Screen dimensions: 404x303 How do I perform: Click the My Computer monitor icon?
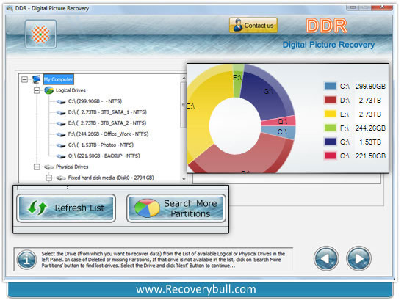(x=36, y=79)
